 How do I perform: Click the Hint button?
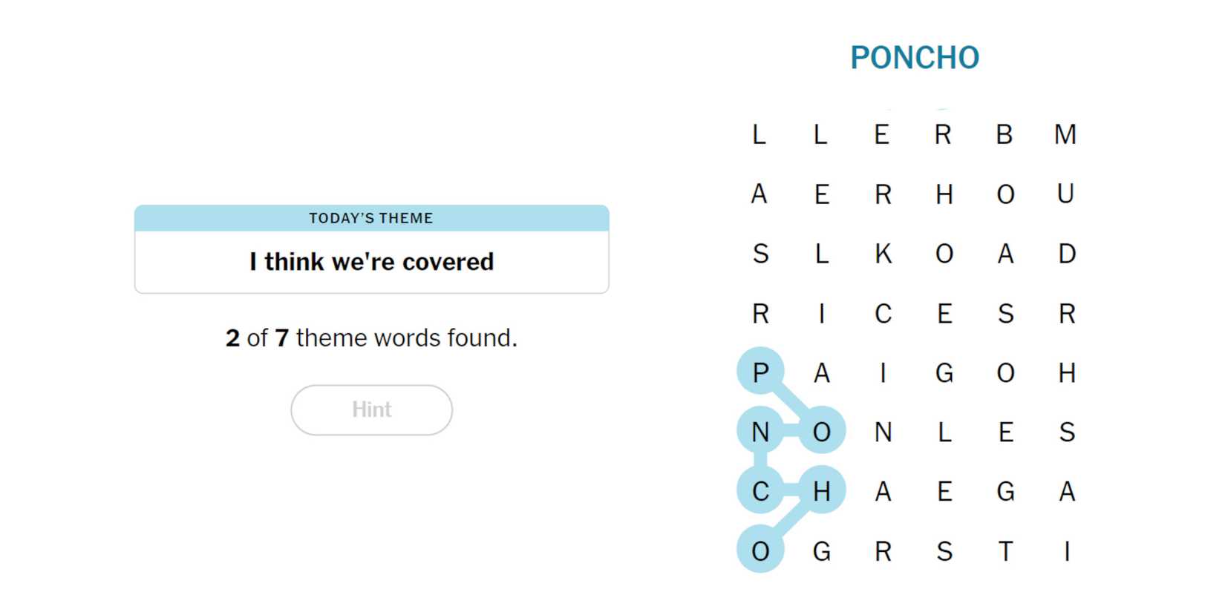pyautogui.click(x=371, y=409)
